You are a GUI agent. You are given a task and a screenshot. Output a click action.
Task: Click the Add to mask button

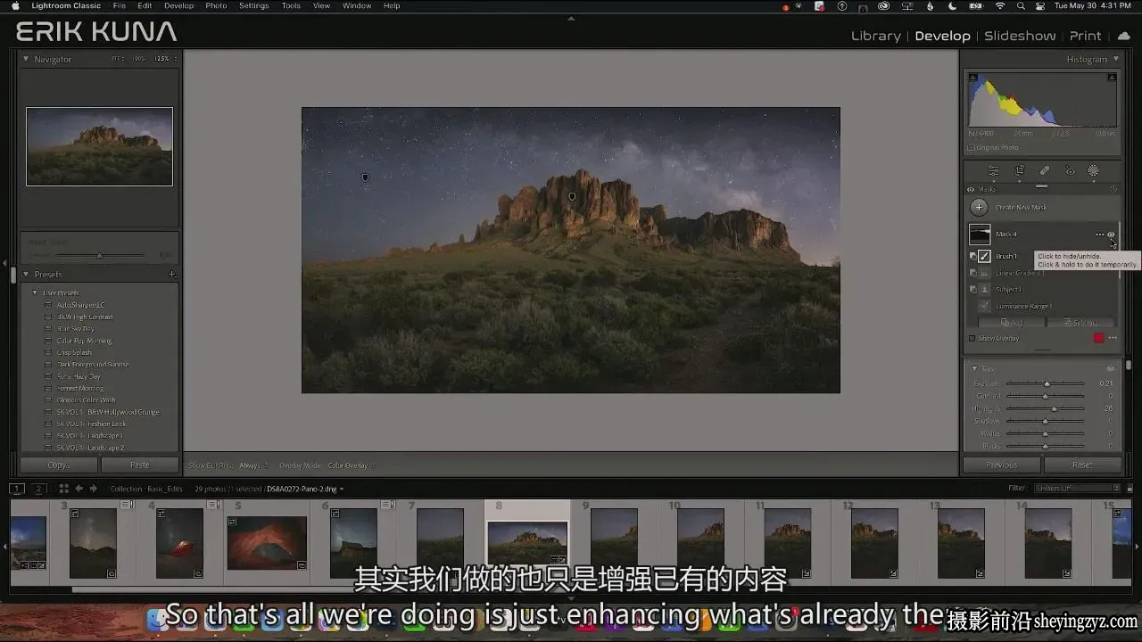pos(1011,322)
